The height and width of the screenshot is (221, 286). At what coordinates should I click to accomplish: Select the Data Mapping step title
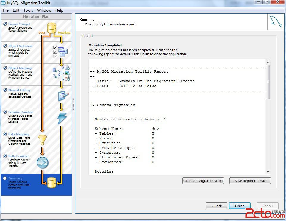[x=18, y=134]
